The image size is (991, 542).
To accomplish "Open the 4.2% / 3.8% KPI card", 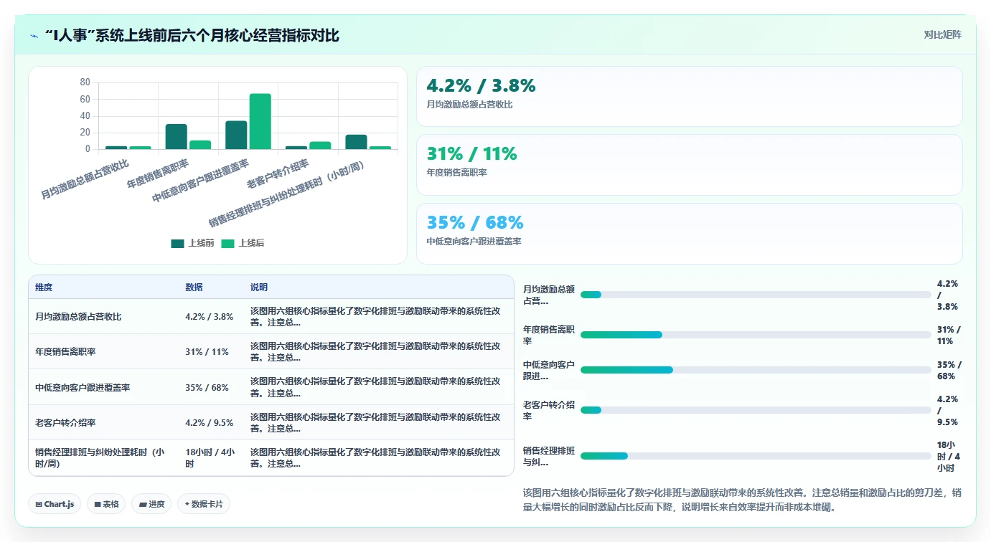I will (x=689, y=97).
